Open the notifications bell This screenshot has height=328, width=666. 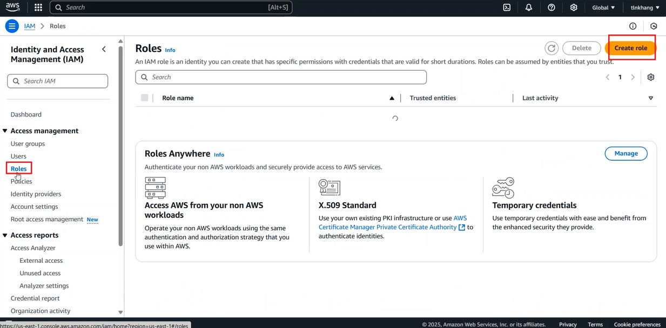tap(529, 8)
